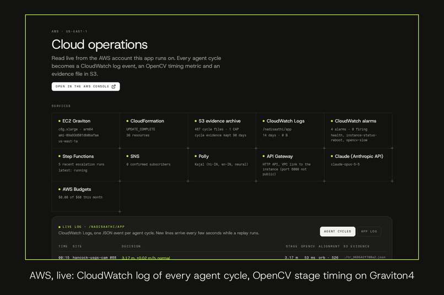Click the TIME column header
The image size is (444, 295).
(x=63, y=247)
